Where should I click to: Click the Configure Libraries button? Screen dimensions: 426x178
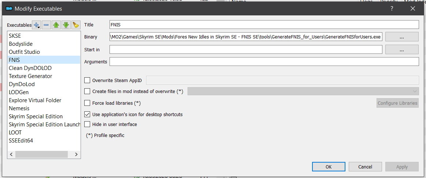click(397, 103)
